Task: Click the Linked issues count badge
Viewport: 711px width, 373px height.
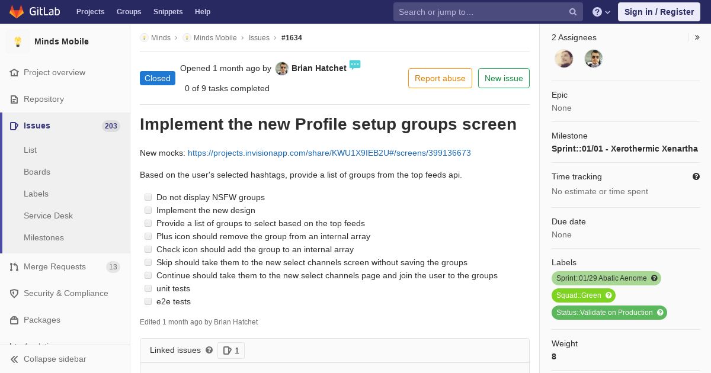Action: [231, 351]
